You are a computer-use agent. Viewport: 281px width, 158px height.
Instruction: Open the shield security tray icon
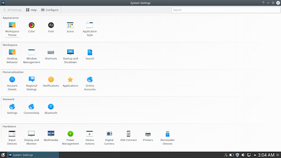click(237, 155)
